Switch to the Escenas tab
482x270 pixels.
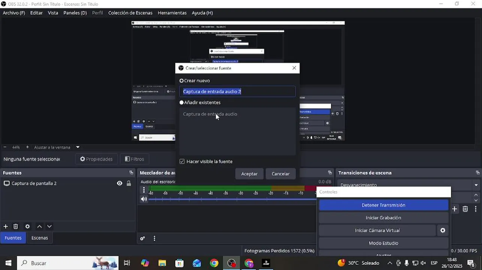point(39,238)
